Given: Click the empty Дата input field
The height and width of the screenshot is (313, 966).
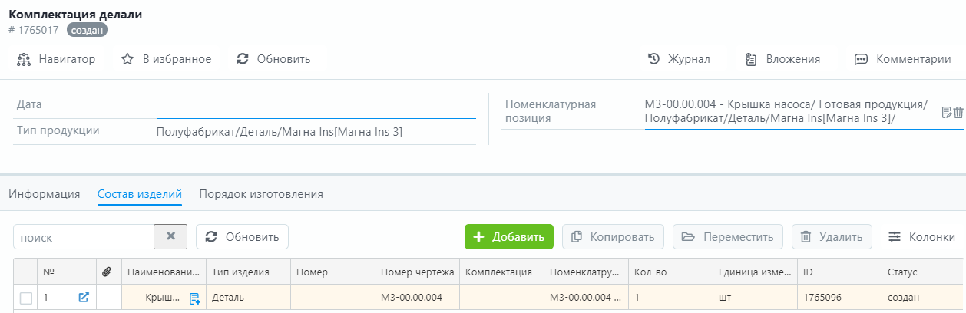Looking at the screenshot, I should 316,105.
